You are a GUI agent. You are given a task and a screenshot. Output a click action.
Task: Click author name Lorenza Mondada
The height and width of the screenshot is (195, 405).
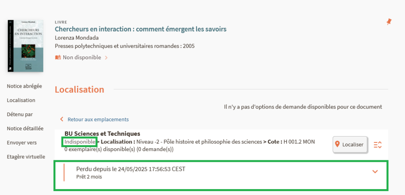point(77,37)
